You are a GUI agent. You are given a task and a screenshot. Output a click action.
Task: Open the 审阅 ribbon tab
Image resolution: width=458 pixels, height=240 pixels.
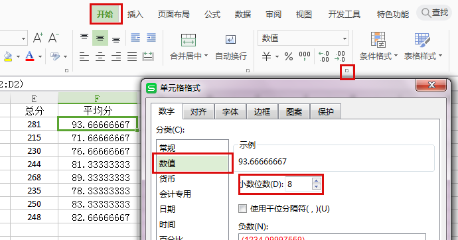tap(273, 14)
